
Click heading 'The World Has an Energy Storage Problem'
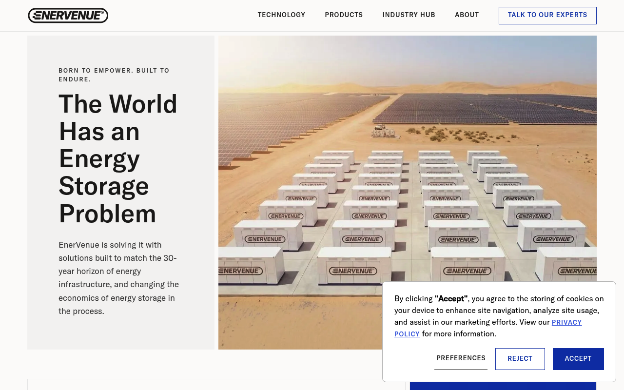click(x=118, y=158)
